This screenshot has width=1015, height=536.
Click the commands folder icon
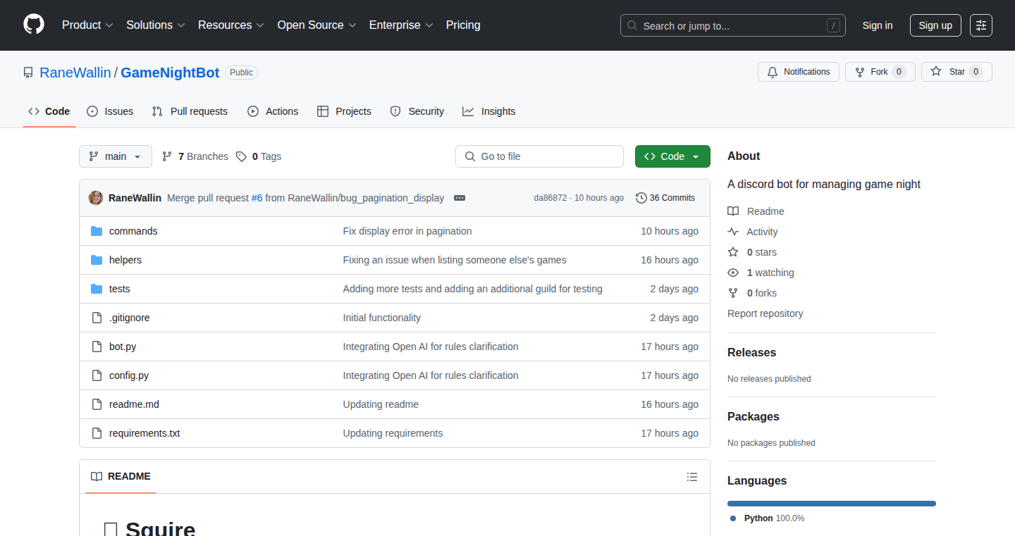(x=97, y=231)
